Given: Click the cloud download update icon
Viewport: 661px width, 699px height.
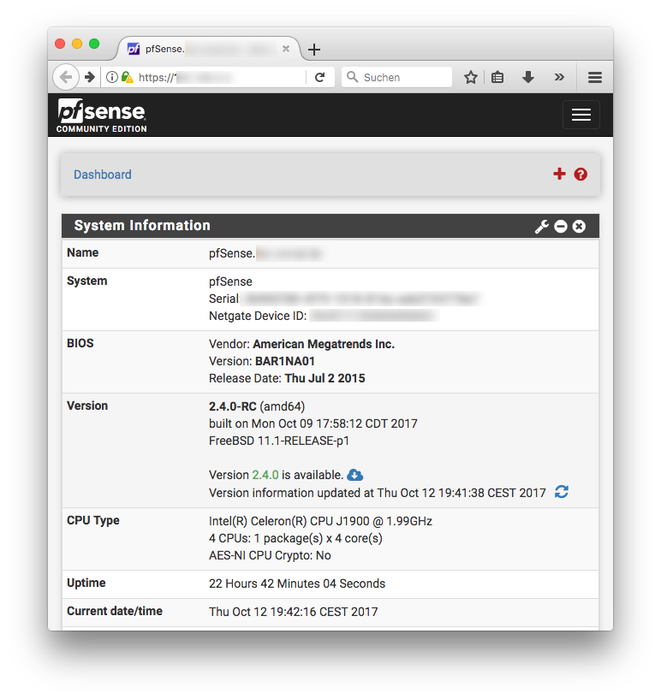Looking at the screenshot, I should tap(355, 475).
